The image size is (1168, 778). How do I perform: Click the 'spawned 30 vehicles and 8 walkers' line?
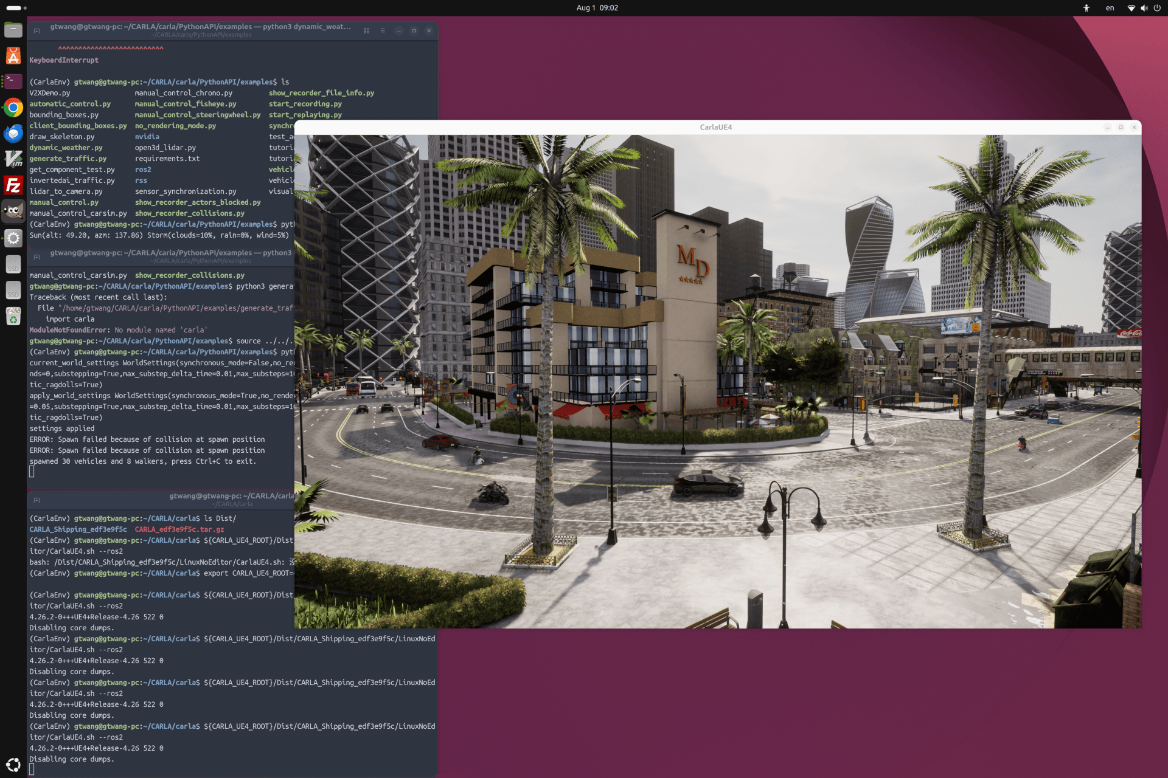[143, 461]
